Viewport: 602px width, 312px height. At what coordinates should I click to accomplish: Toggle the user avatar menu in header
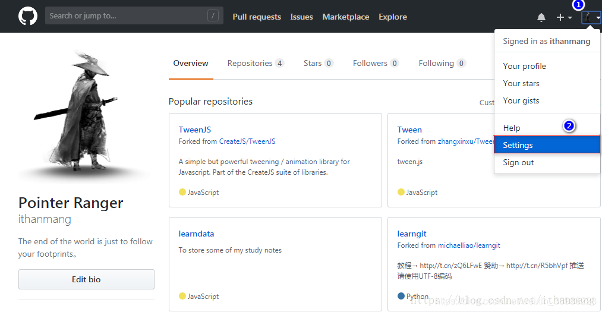591,17
